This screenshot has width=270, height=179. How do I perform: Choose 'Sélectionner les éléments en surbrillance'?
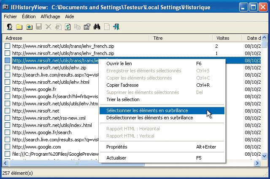(147, 110)
